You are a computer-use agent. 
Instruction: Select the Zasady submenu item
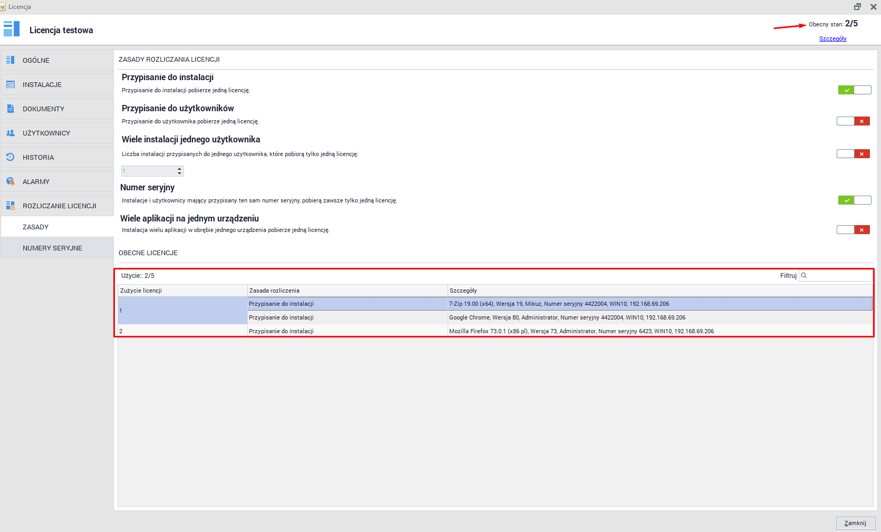tap(35, 227)
